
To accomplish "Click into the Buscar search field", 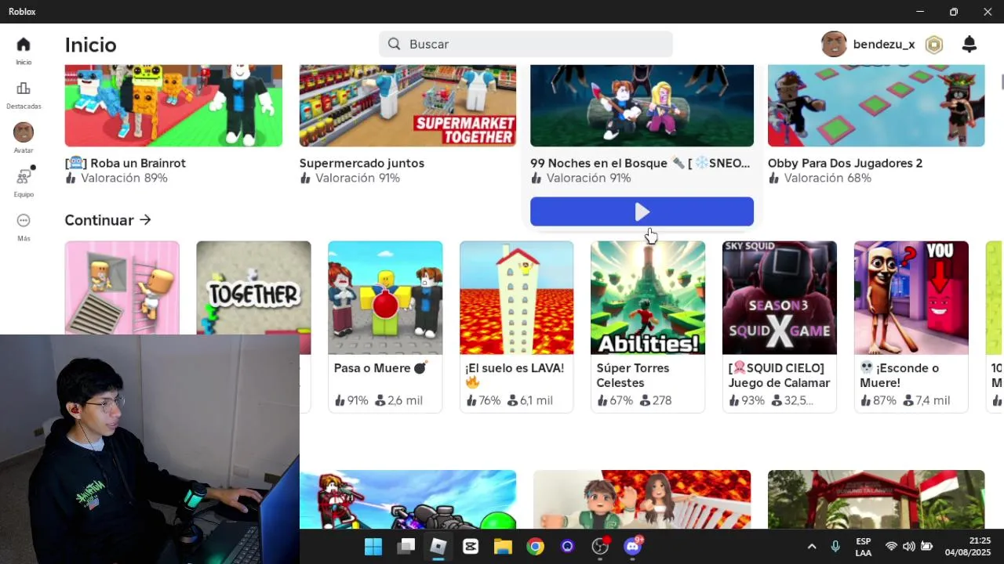I will coord(526,44).
